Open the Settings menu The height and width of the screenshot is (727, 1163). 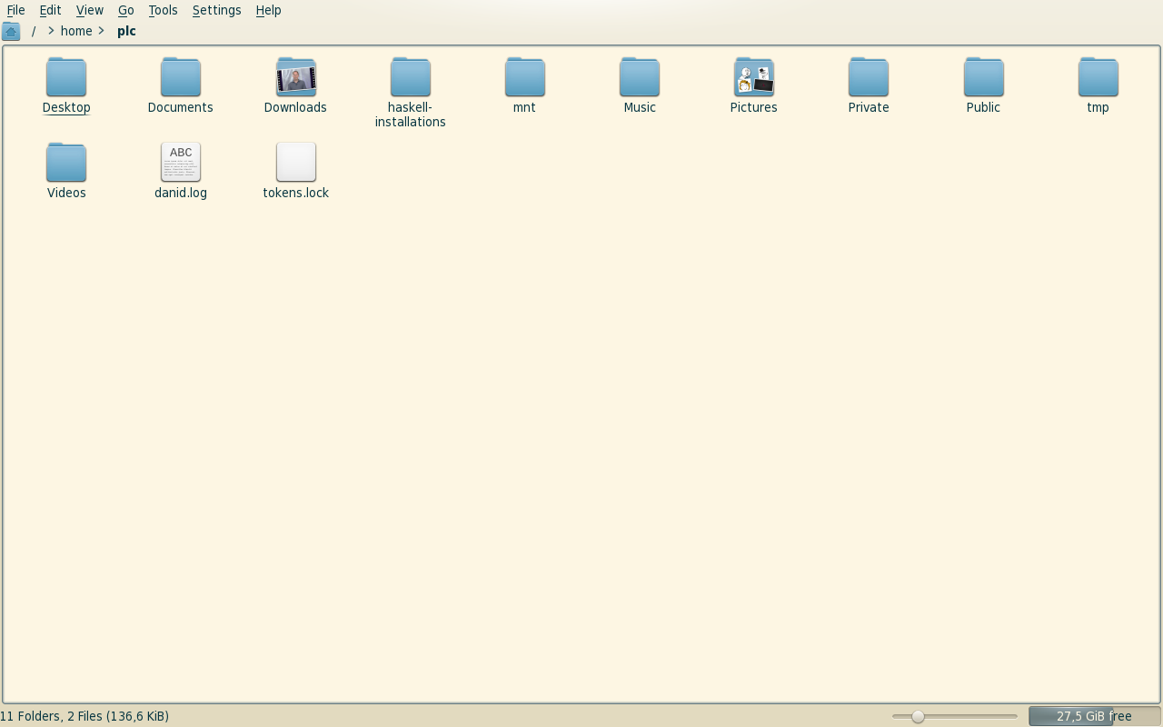click(216, 10)
